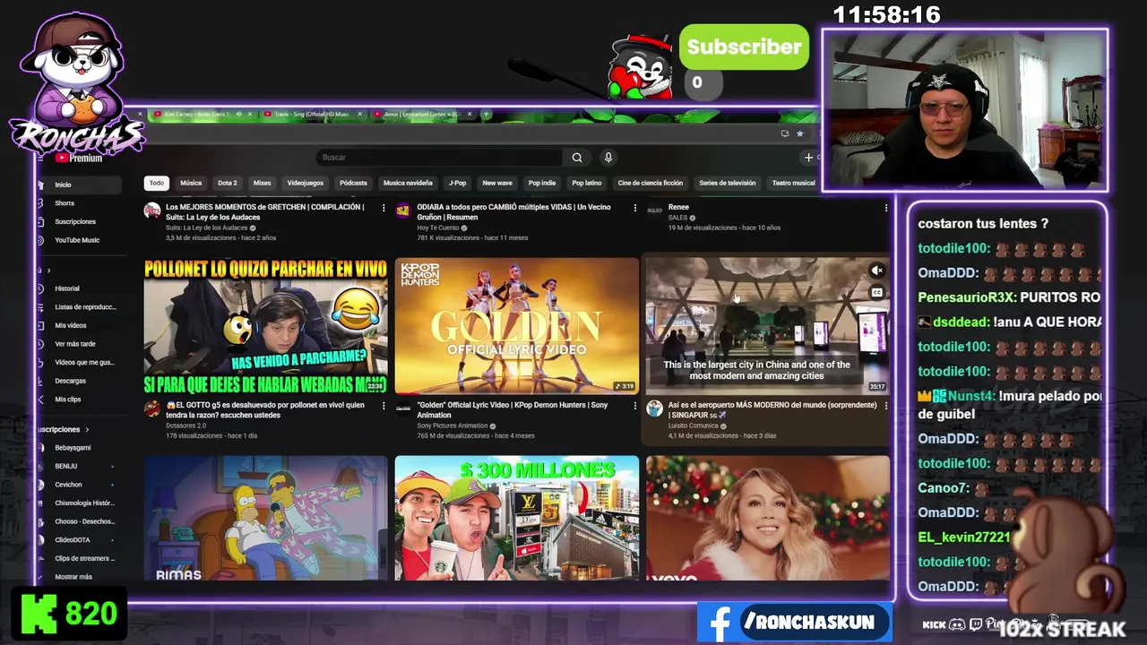The height and width of the screenshot is (645, 1147).
Task: Select Series de televisión chip
Action: click(728, 183)
